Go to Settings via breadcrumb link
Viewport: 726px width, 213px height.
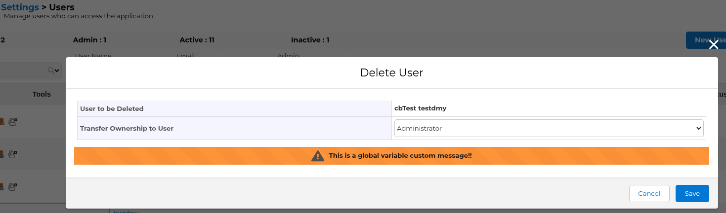coord(20,7)
